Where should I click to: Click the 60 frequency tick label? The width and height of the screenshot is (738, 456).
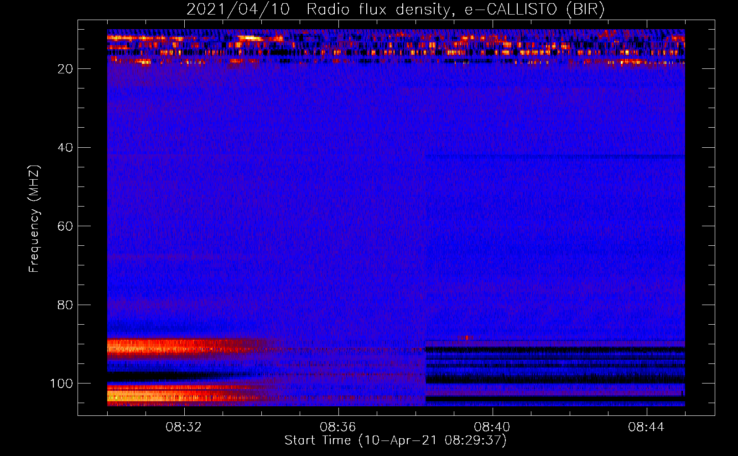66,226
